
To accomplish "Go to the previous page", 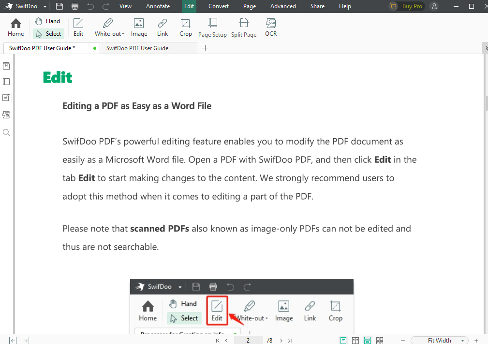I will point(226,341).
